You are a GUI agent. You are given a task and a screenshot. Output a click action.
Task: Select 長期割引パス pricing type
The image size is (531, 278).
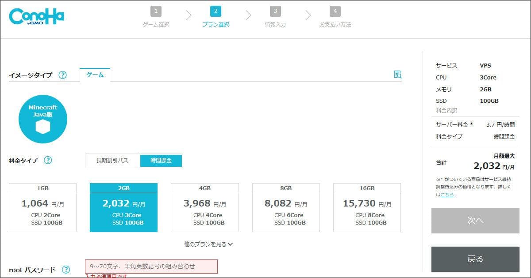112,161
